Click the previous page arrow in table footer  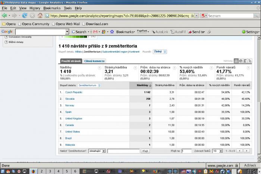[239, 151]
